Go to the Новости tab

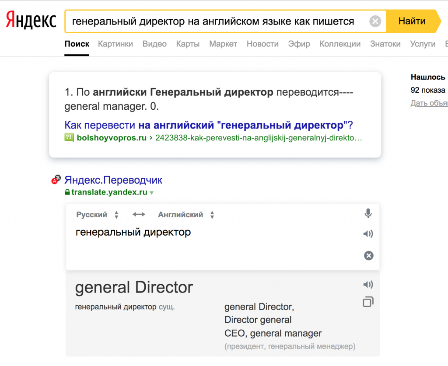tap(262, 44)
